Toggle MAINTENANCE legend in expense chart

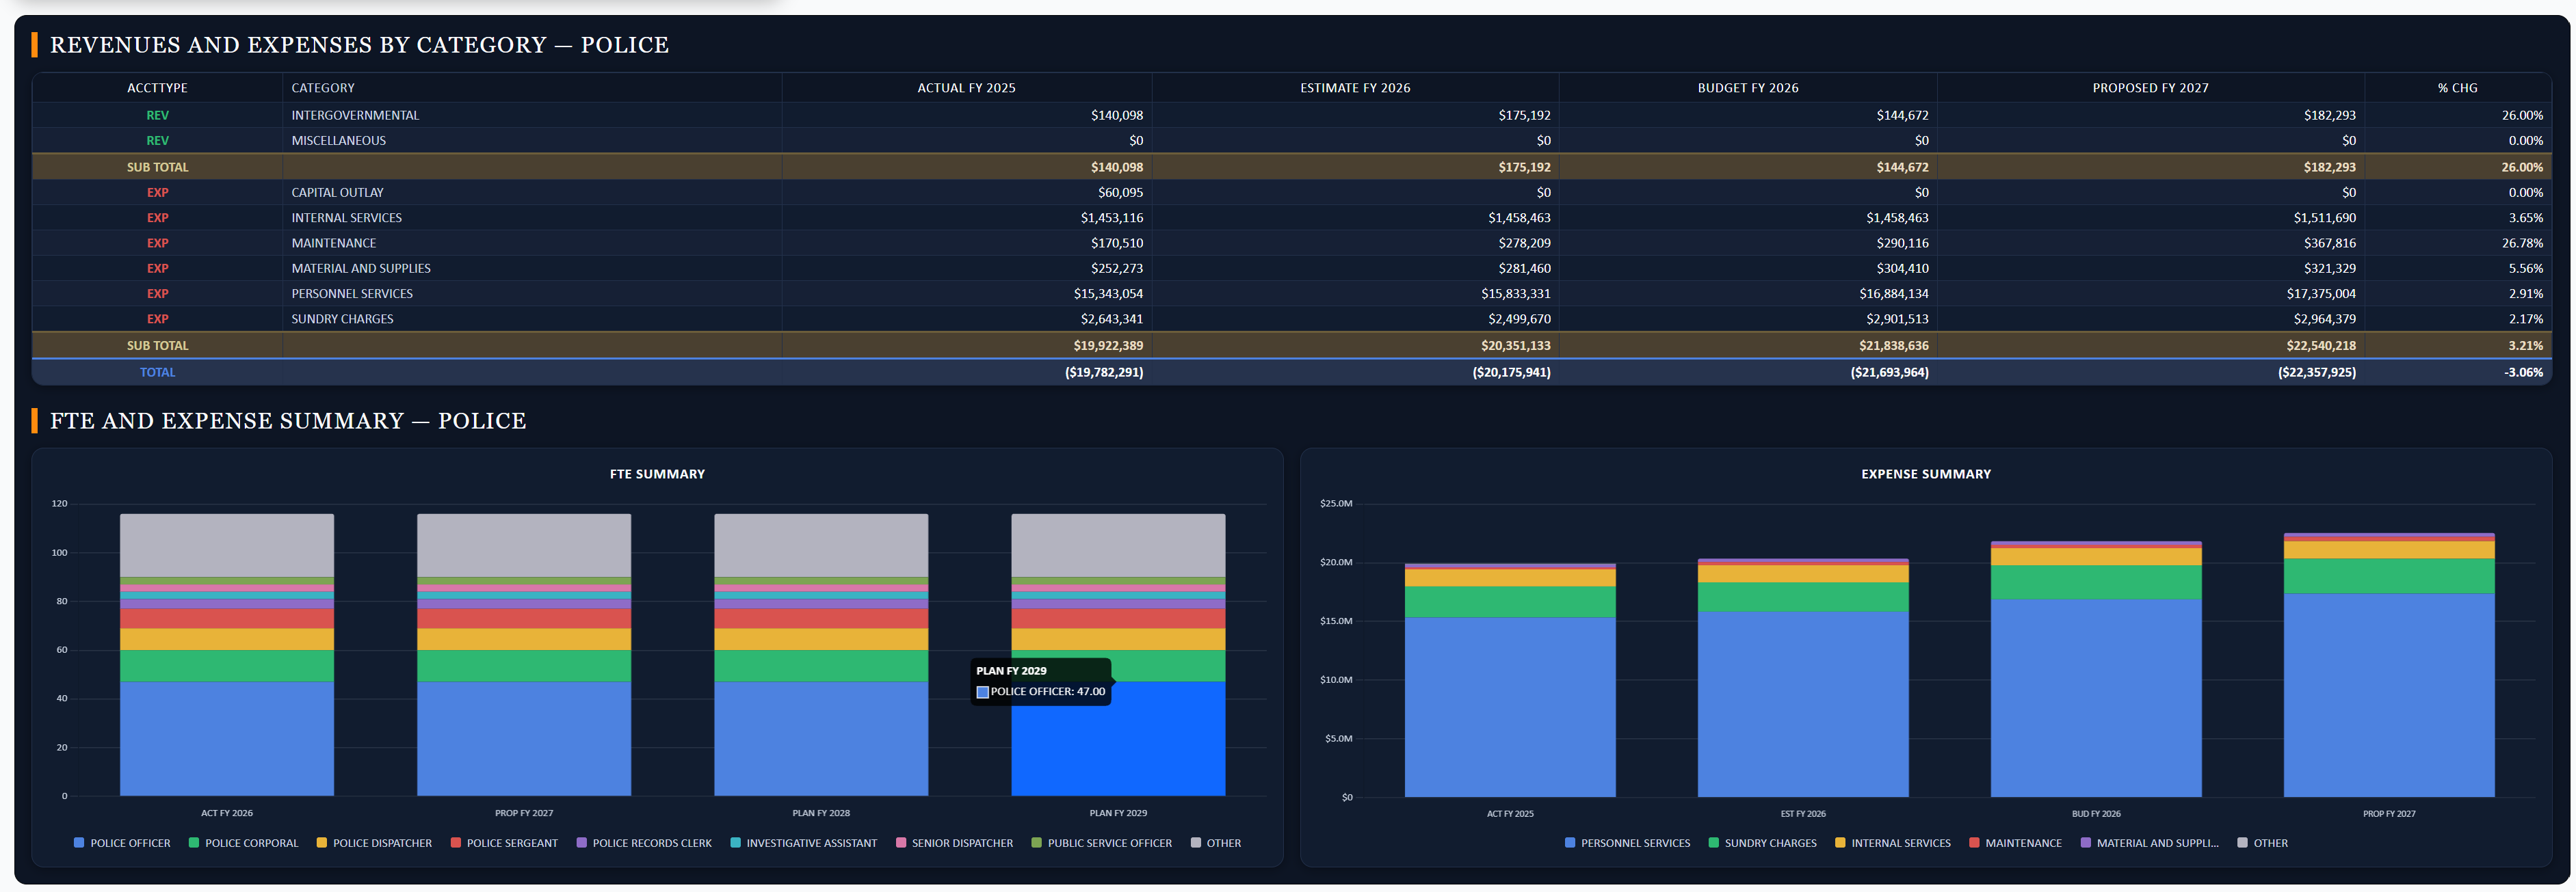[x=2015, y=843]
